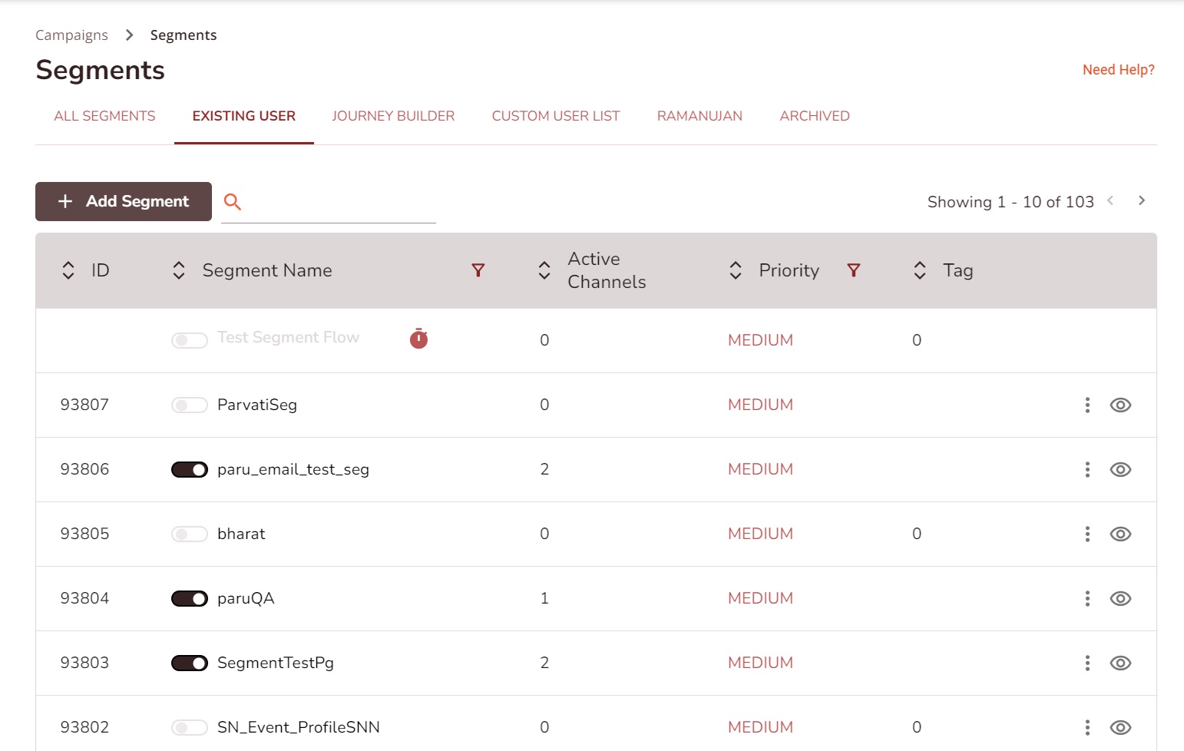Click the Add Segment button

point(124,201)
